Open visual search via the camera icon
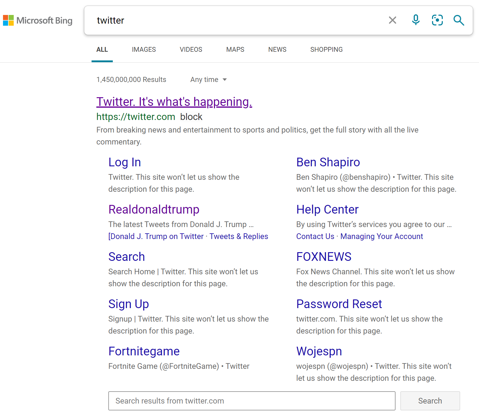Image resolution: width=479 pixels, height=414 pixels. [437, 20]
